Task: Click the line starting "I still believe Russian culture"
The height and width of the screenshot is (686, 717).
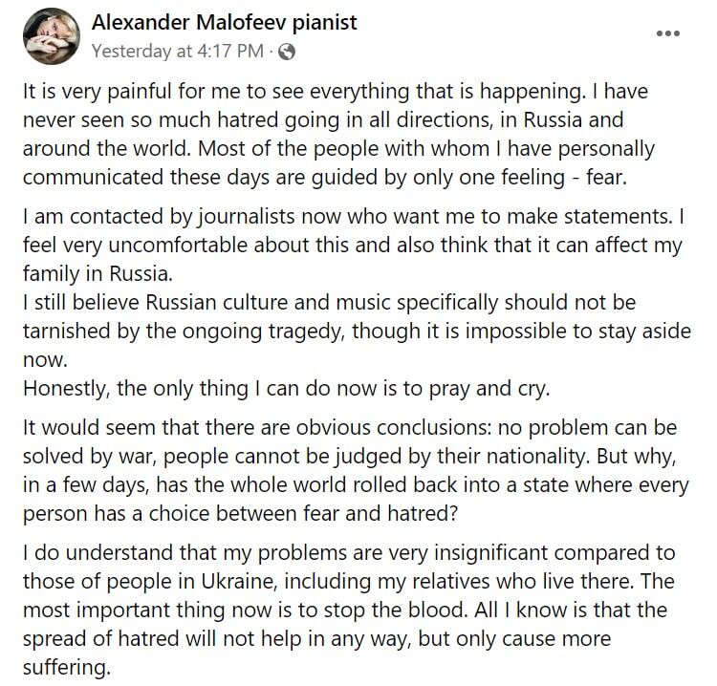Action: tap(329, 302)
